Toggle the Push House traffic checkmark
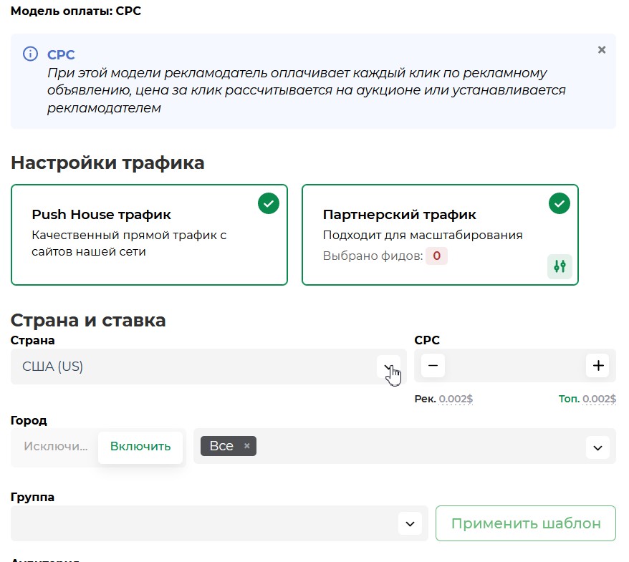 click(x=268, y=204)
